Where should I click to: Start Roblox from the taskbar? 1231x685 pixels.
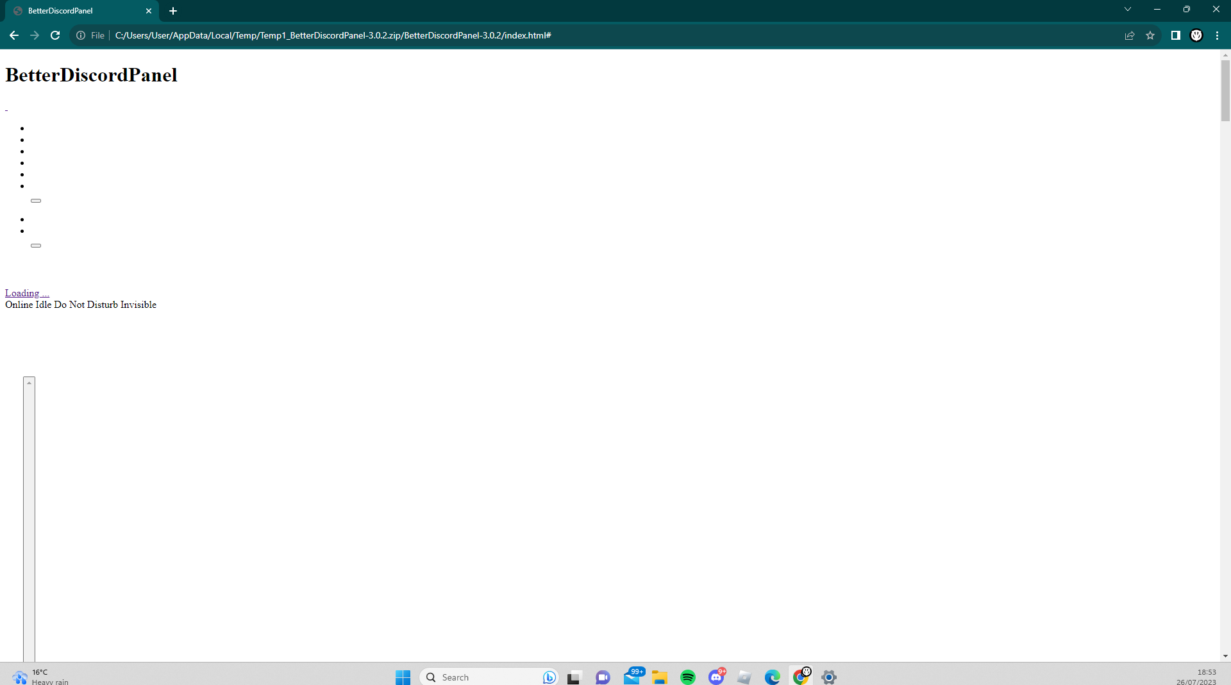click(x=744, y=677)
